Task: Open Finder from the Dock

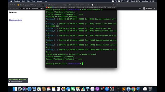Action: click(x=15, y=89)
